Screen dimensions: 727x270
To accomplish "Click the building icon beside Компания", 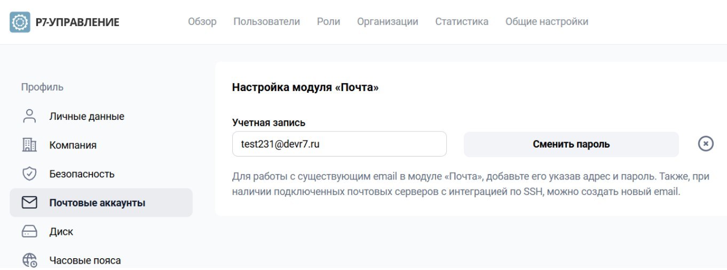I will click(x=29, y=145).
